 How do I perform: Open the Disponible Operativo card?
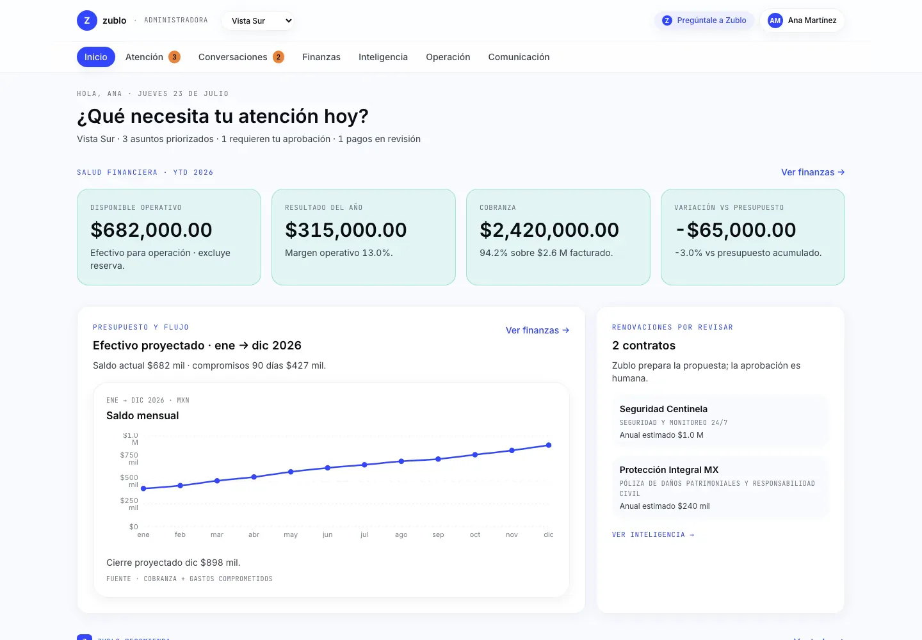pyautogui.click(x=169, y=237)
